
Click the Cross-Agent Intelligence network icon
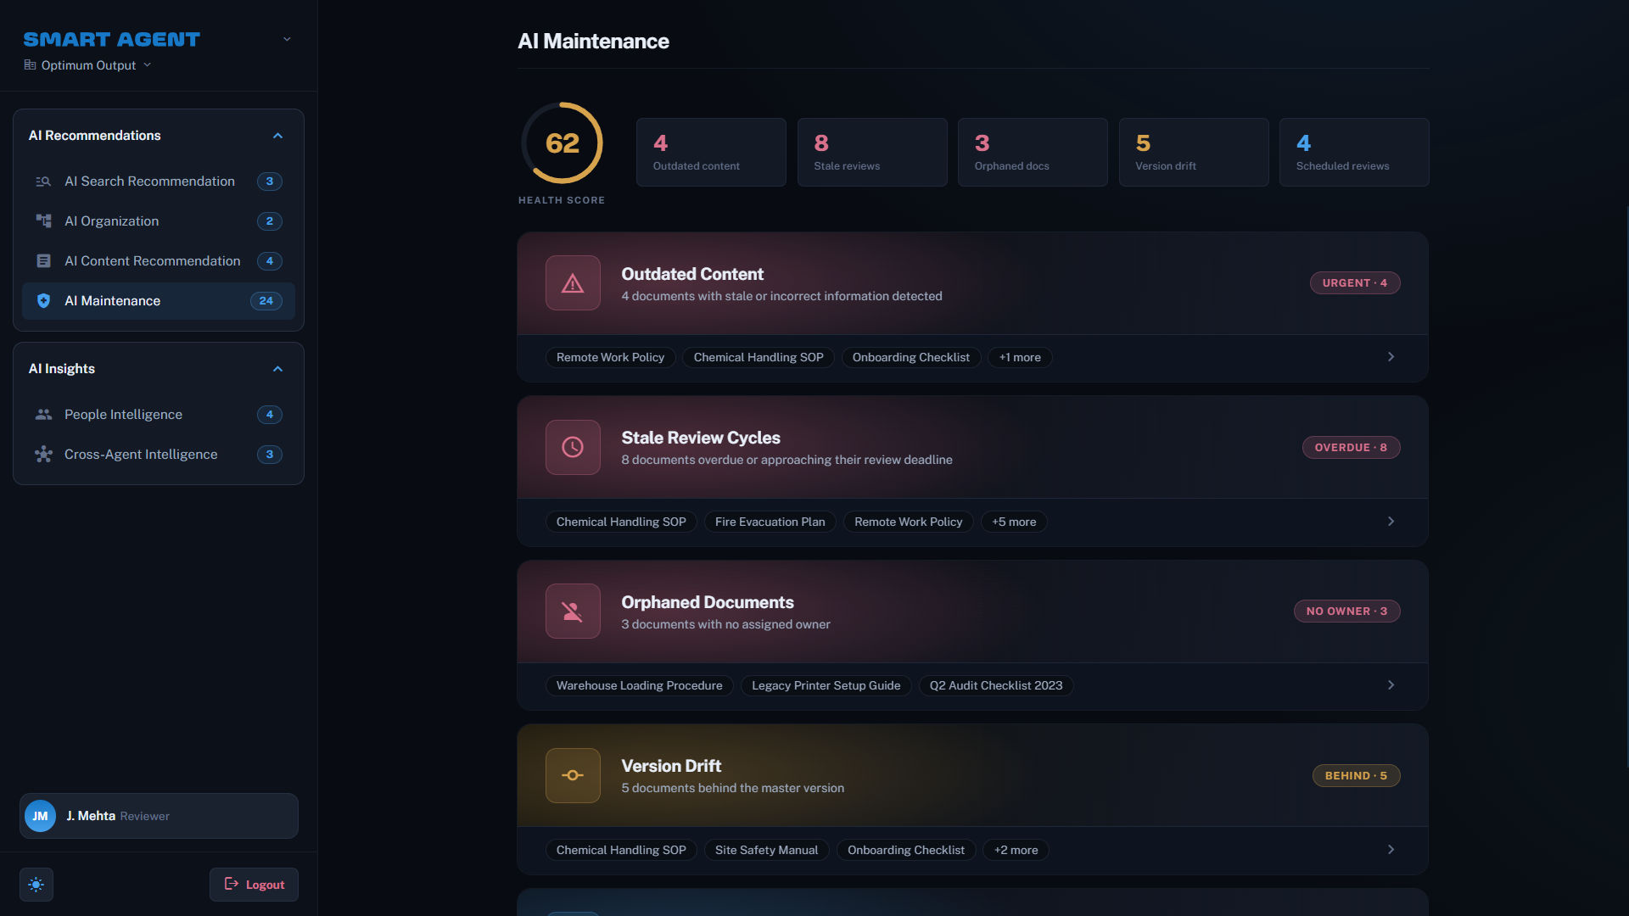(43, 455)
